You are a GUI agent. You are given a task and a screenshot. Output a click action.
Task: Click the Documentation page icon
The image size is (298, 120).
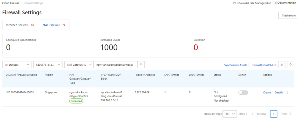(276, 3)
